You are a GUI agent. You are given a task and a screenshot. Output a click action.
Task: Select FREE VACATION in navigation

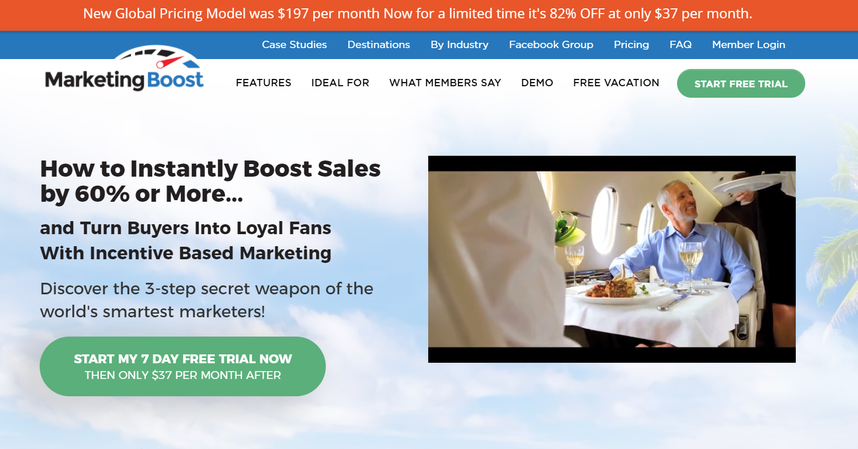(x=616, y=83)
